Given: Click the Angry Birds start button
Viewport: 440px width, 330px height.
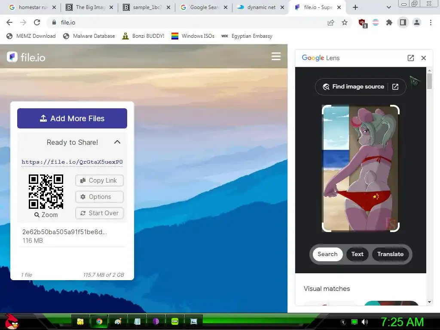Looking at the screenshot, I should [x=12, y=321].
